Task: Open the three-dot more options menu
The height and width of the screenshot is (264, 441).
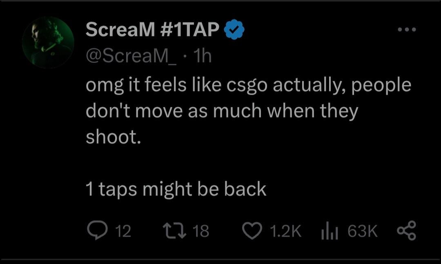Action: point(407,29)
